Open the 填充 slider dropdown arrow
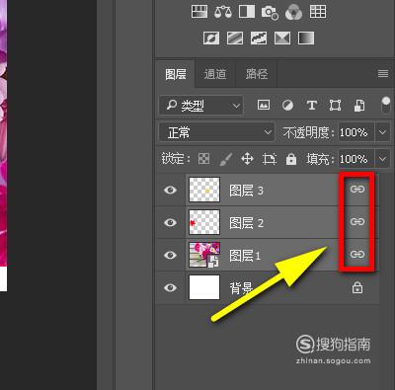This screenshot has width=395, height=390. [x=382, y=159]
